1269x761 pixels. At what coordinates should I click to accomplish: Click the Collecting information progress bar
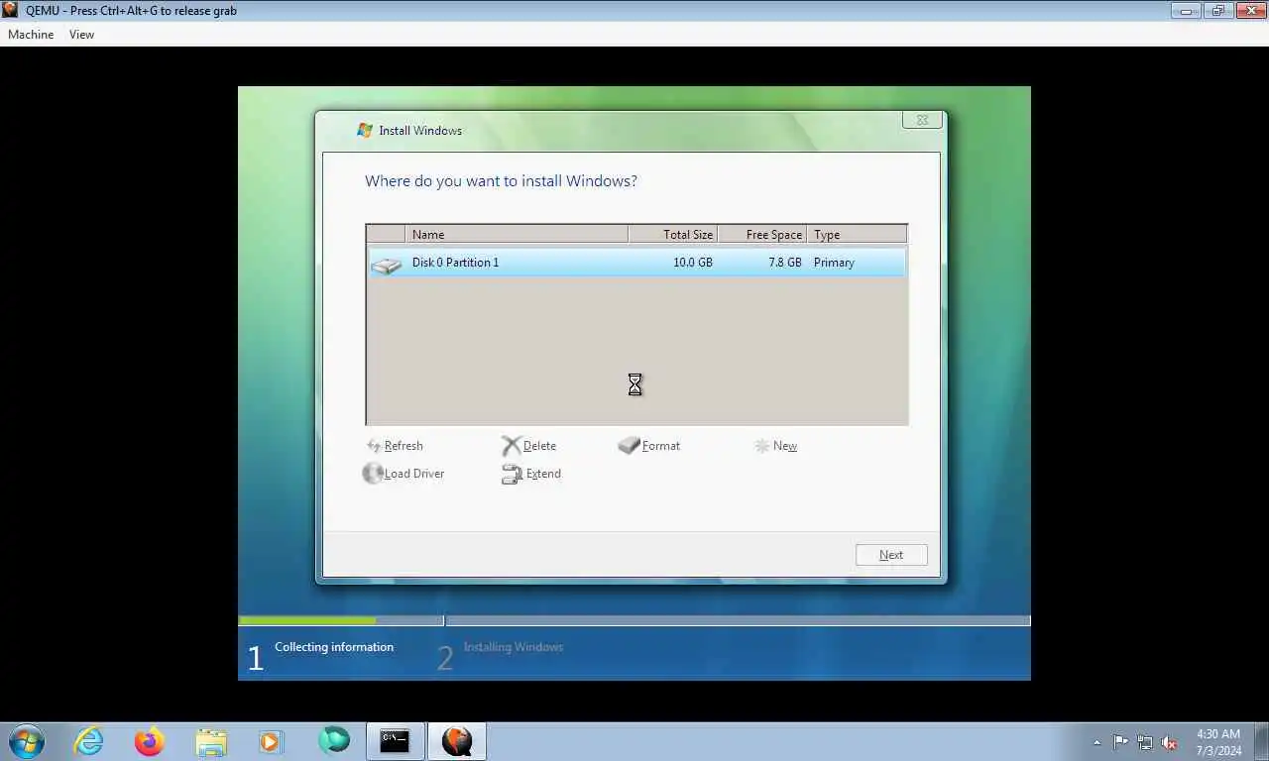[341, 621]
